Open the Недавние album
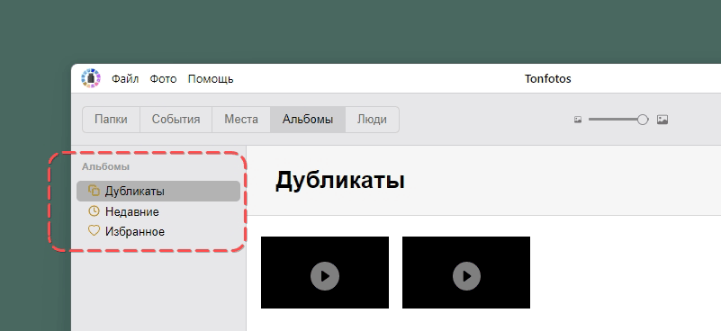This screenshot has height=331, width=721. [158, 211]
